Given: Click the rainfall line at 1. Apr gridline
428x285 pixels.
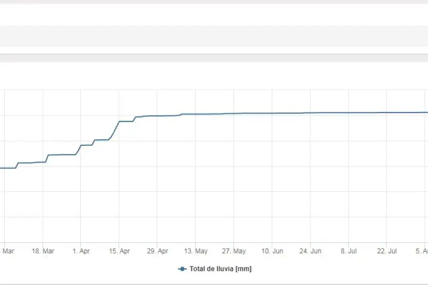Looking at the screenshot, I should pyautogui.click(x=80, y=146).
